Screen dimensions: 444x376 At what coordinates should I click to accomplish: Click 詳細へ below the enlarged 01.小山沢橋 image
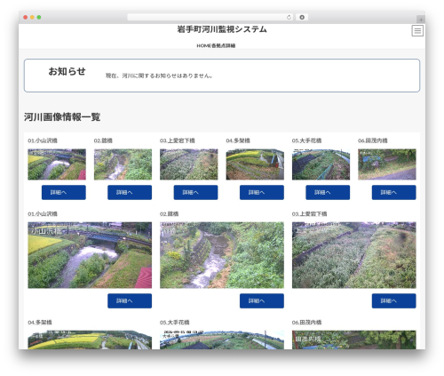(x=130, y=301)
